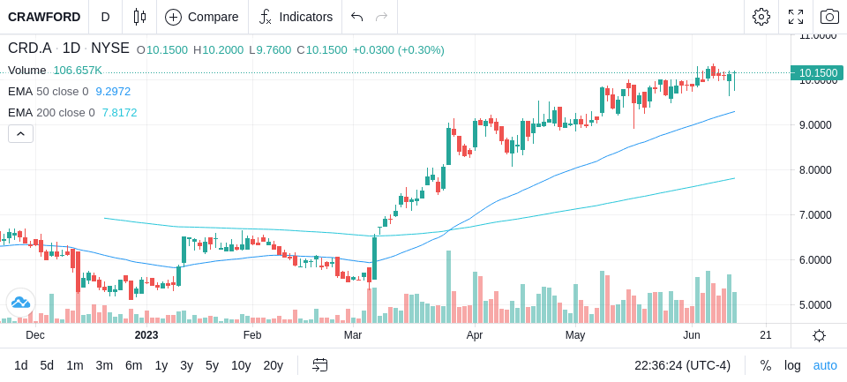This screenshot has height=382, width=847.
Task: Open go-to-date calendar icon
Action: coord(319,365)
